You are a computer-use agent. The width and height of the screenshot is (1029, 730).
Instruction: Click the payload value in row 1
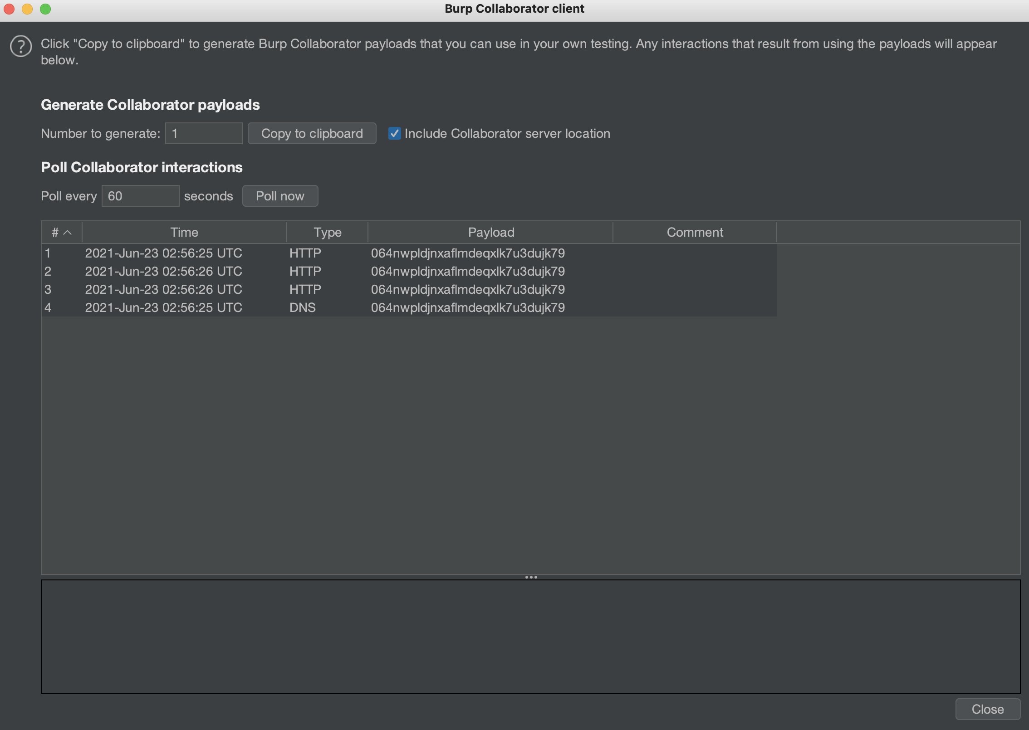[468, 253]
